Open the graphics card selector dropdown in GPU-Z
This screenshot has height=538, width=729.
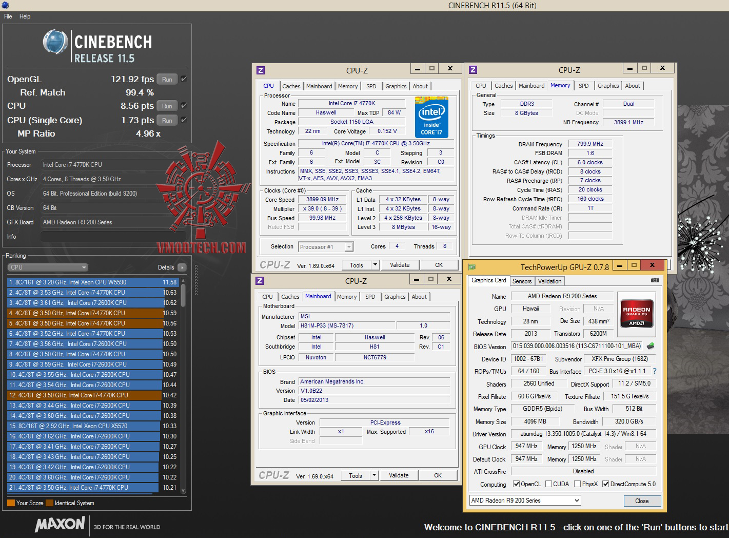tap(525, 501)
